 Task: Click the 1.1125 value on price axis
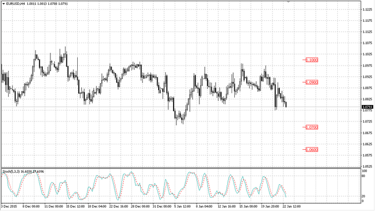tap(367, 32)
